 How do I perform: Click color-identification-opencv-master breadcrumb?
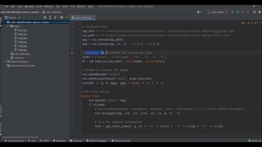click(20, 12)
